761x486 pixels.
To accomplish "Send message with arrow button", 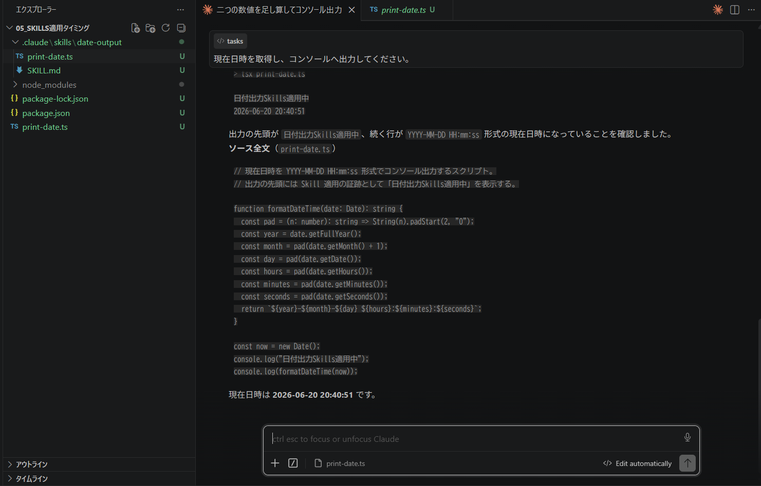I will (x=688, y=463).
